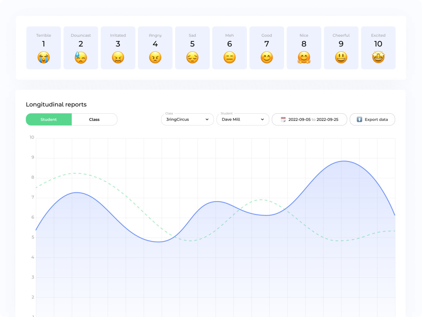Click the chevron arrow of Student selector
This screenshot has height=317, width=422.
(262, 120)
